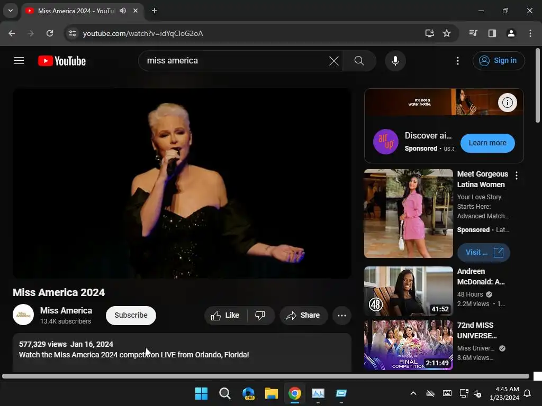Click 577,329 views text

43,344
